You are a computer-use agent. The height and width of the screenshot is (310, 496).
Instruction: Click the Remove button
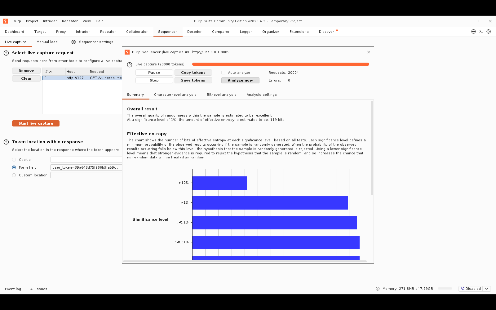(x=26, y=71)
